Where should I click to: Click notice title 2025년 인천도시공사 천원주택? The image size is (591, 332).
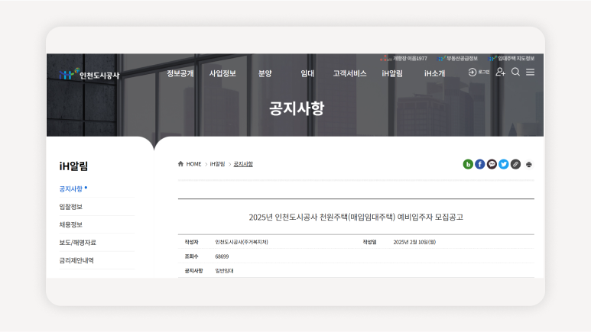point(356,218)
